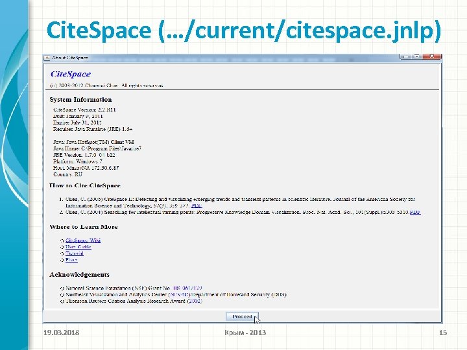Viewport: 467px width, 350px height.
Task: Minimize the About CiteSpace window
Action: tap(405, 56)
